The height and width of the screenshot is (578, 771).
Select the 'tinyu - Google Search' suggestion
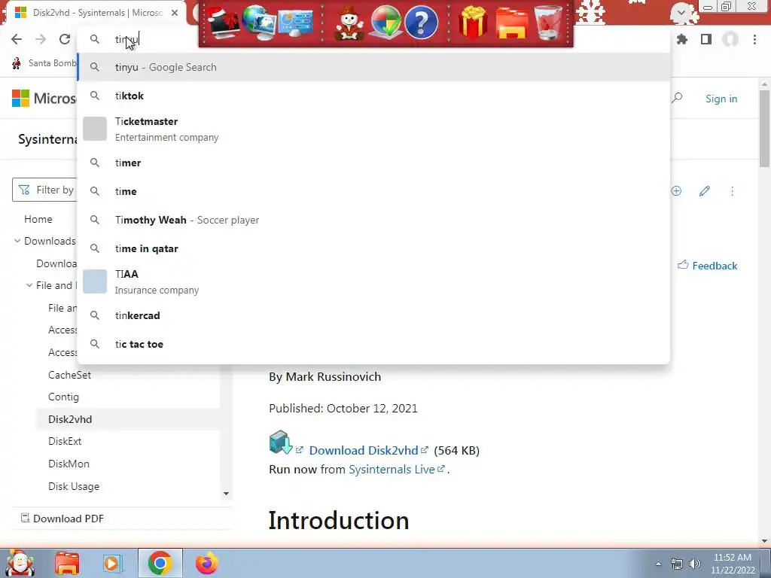click(373, 67)
